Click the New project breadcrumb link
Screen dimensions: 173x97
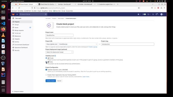(x=61, y=18)
